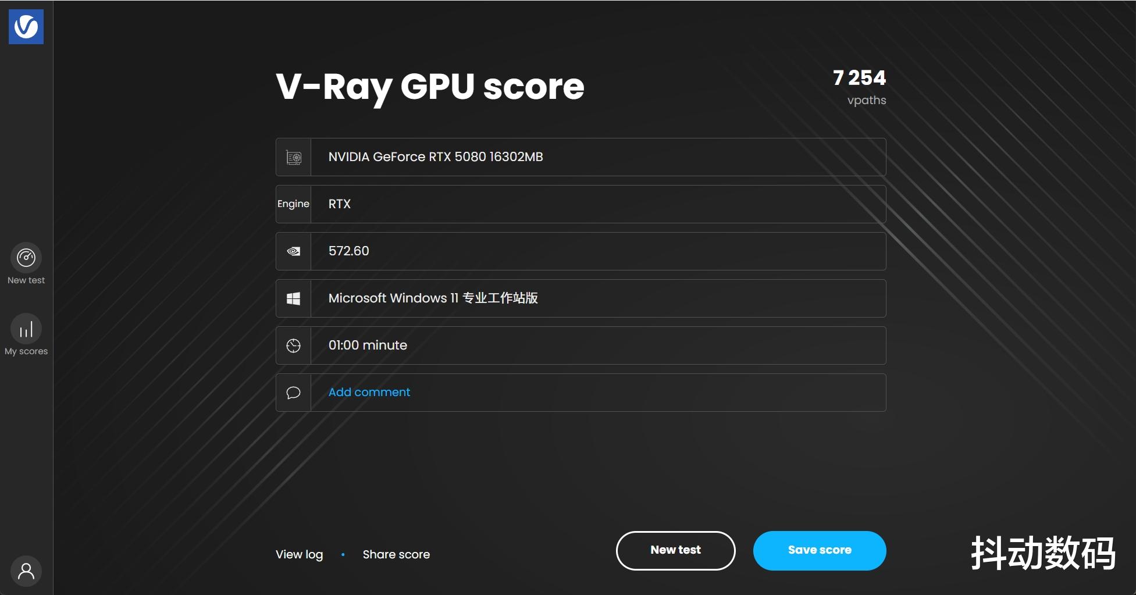Select the driver version 572.60 text
This screenshot has width=1136, height=595.
point(349,251)
